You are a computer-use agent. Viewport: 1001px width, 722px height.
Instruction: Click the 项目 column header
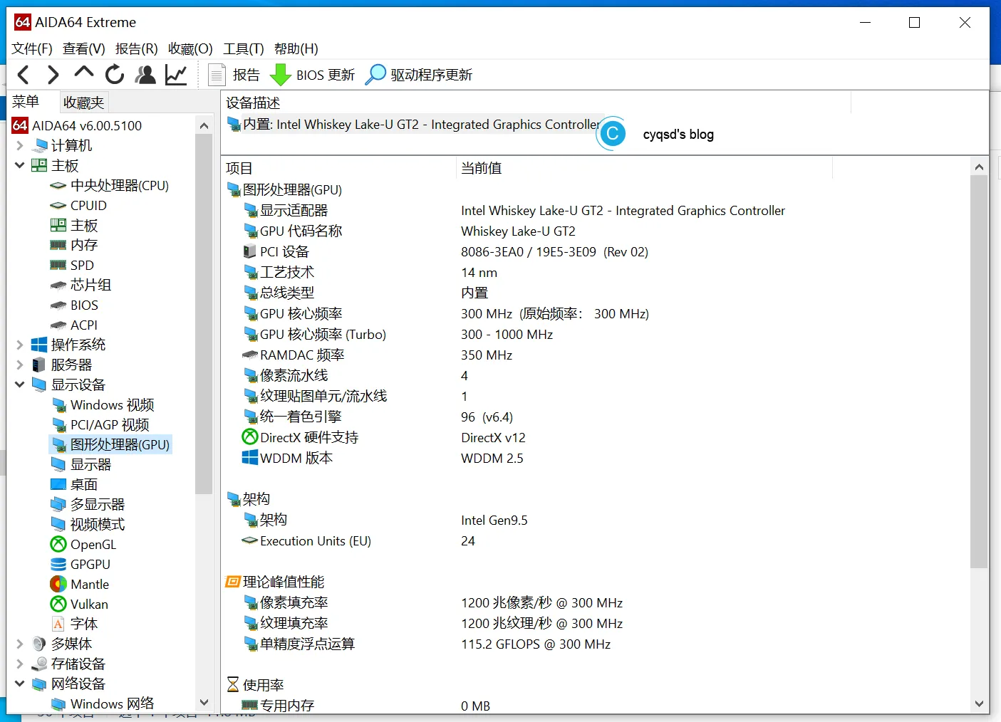tap(338, 168)
